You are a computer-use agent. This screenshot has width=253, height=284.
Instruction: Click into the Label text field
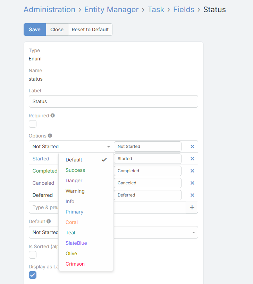pyautogui.click(x=113, y=101)
